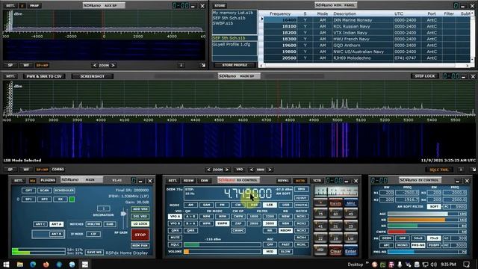Open the IF MODE LIF selector
Viewport: 478px width, 269px height.
(x=93, y=234)
